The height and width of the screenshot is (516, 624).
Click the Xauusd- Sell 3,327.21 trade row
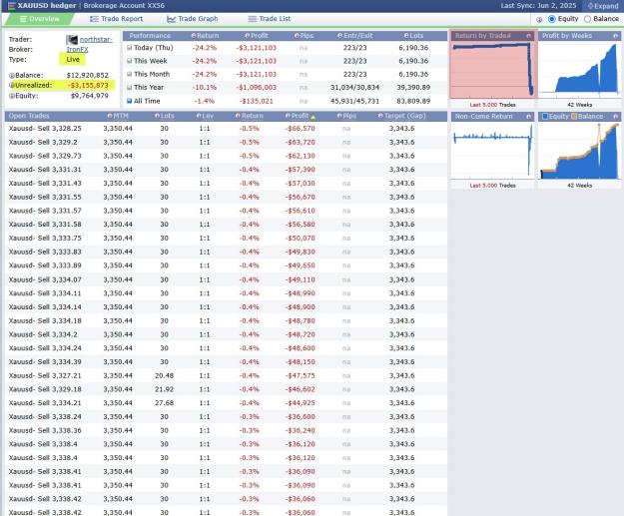pyautogui.click(x=226, y=375)
